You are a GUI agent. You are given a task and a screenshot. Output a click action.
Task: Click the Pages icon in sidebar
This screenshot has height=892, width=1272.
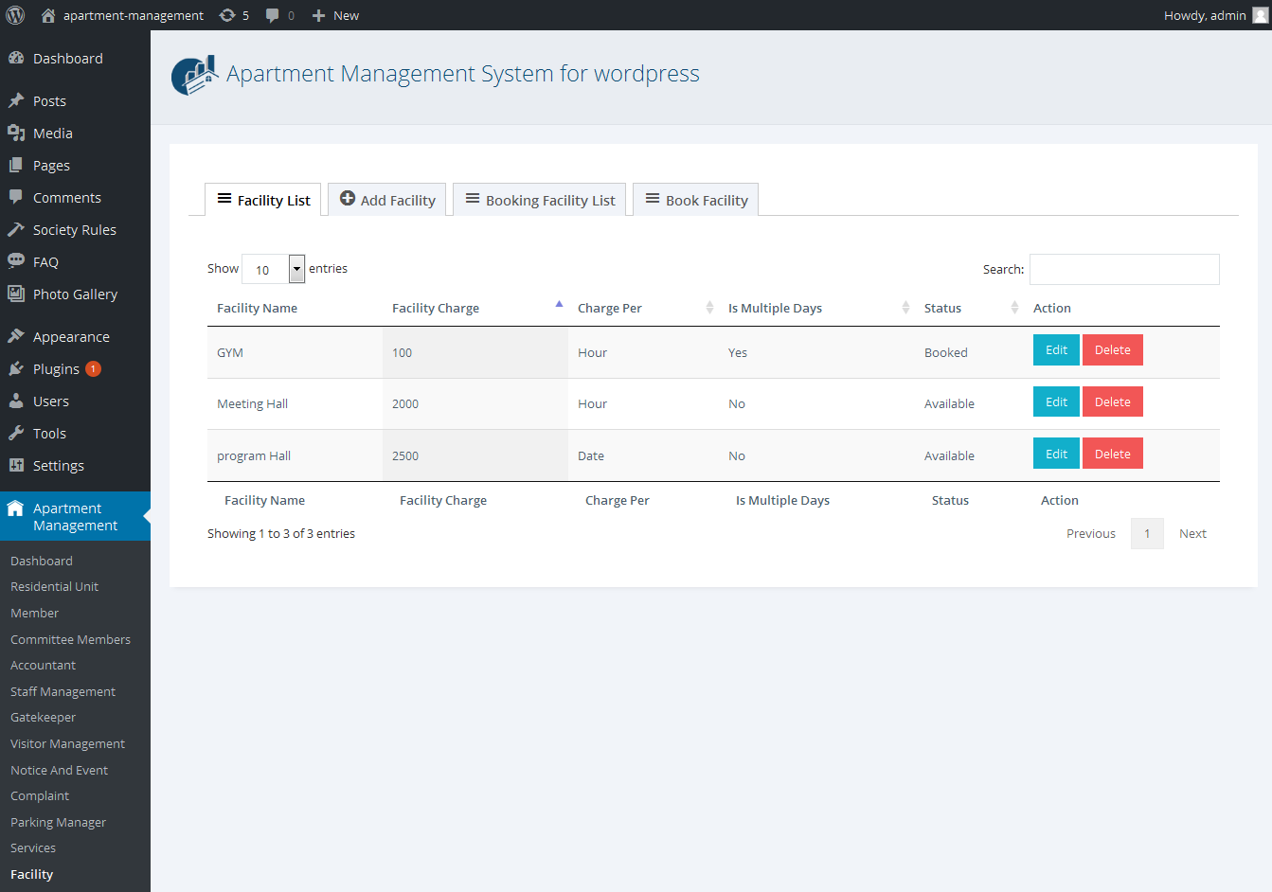pyautogui.click(x=16, y=165)
